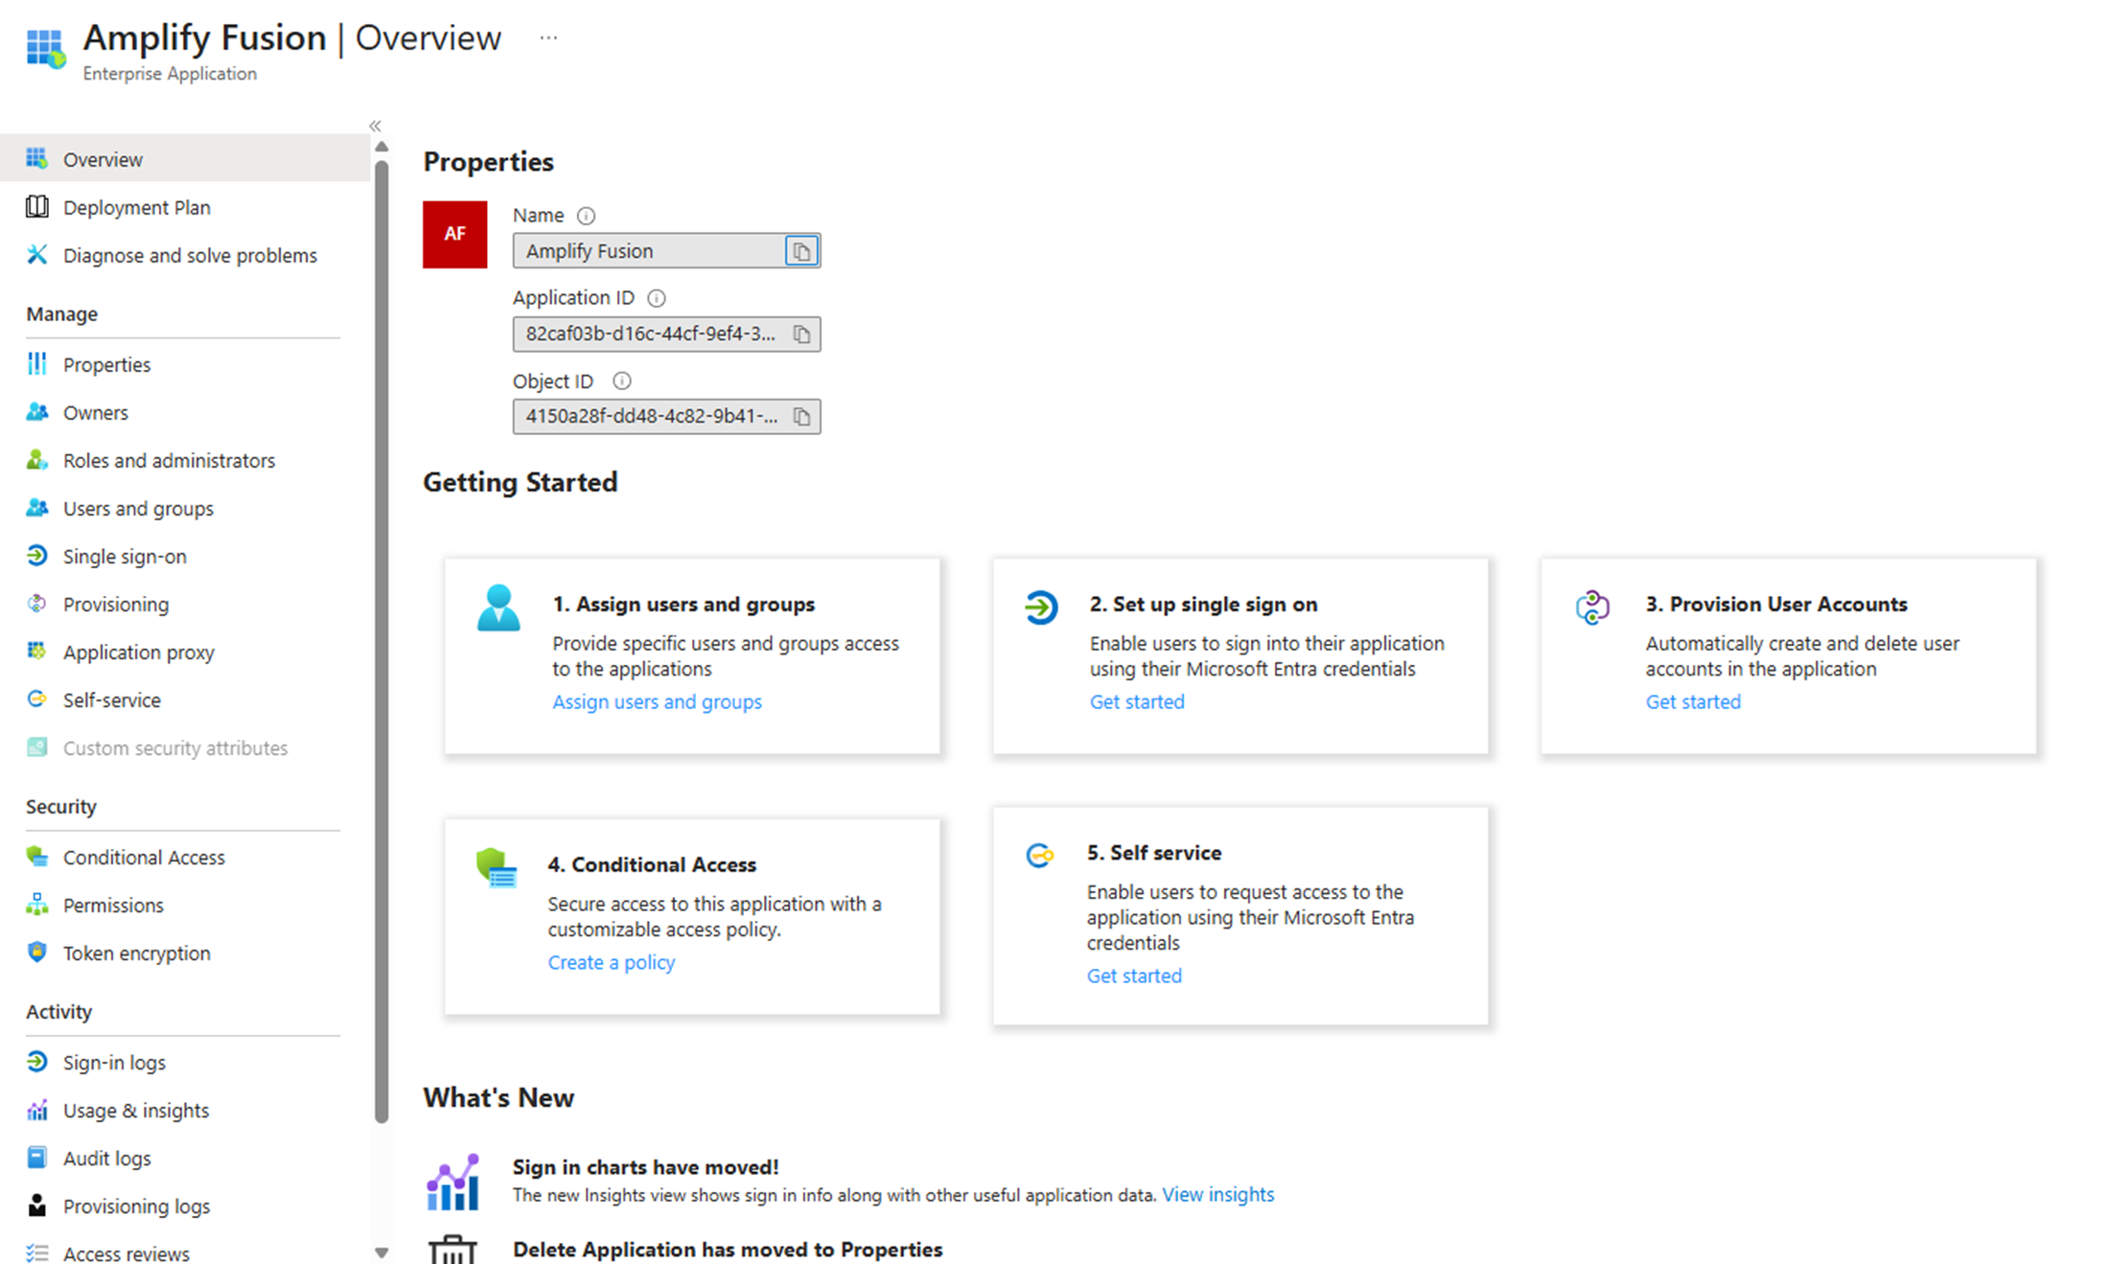Screen dimensions: 2109x1264
Task: Show info tooltip for Application ID
Action: coord(657,298)
